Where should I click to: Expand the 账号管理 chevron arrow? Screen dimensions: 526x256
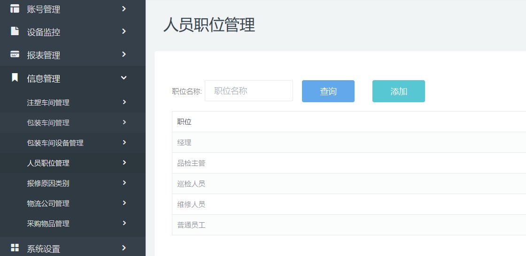point(124,8)
